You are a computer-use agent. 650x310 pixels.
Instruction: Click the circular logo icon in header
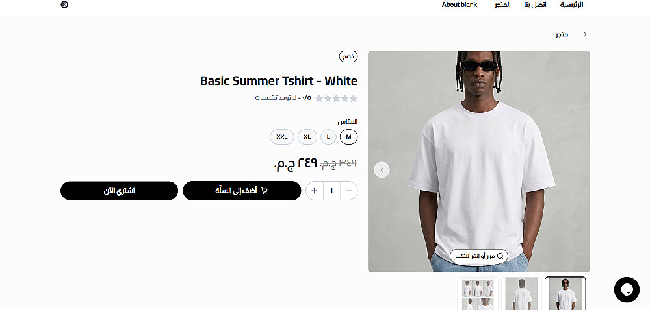click(64, 5)
